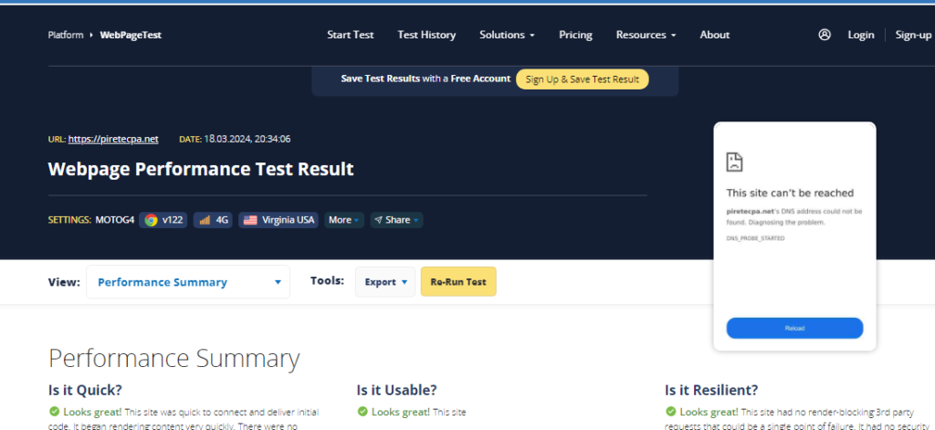Click the green checkmark under Is it Quick

click(54, 412)
